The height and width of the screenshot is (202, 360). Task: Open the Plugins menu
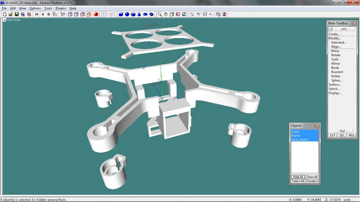tap(60, 9)
